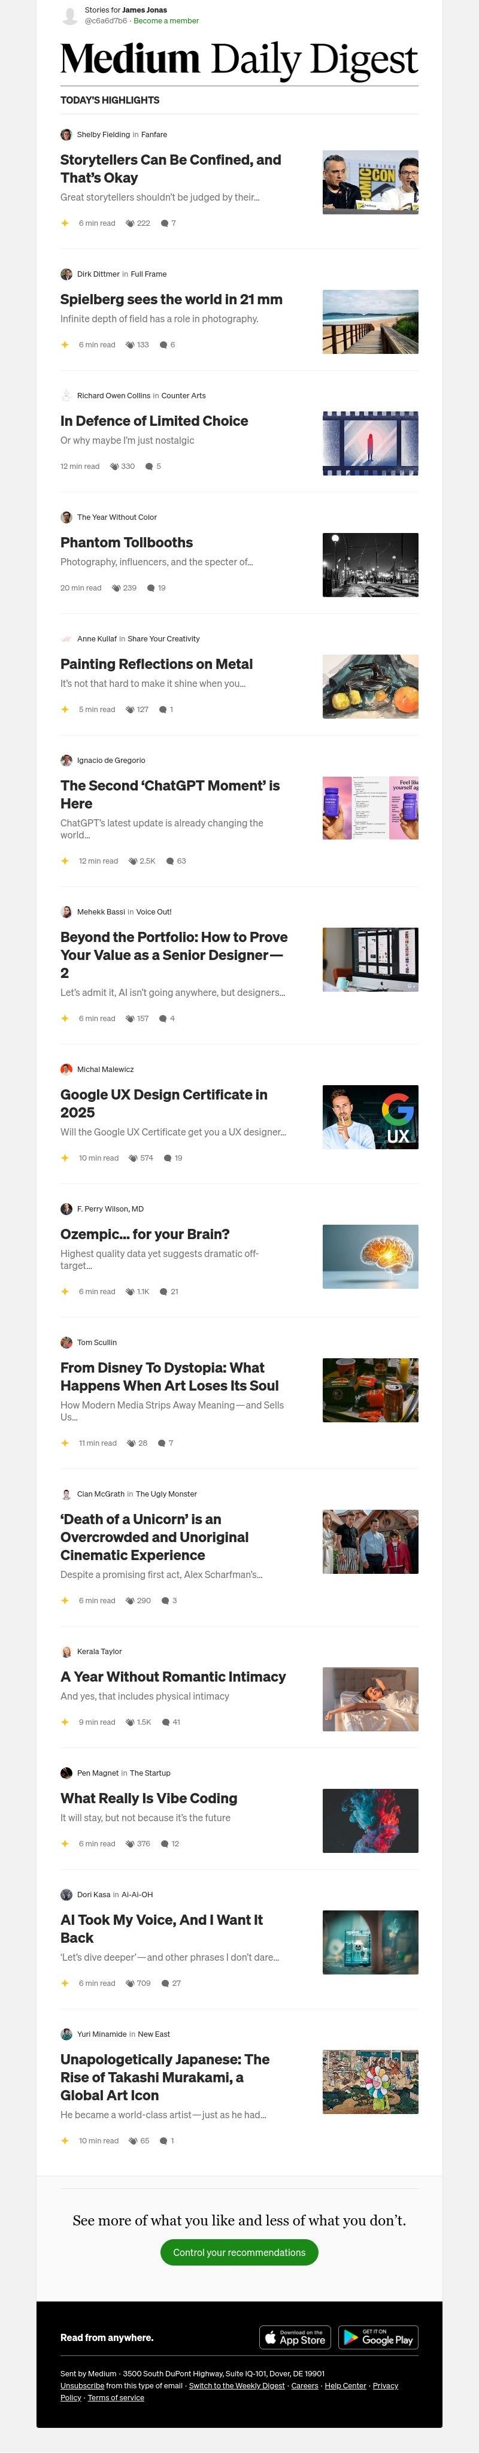Open the film strip illustration thumbnail
This screenshot has width=479, height=2453.
pyautogui.click(x=371, y=444)
